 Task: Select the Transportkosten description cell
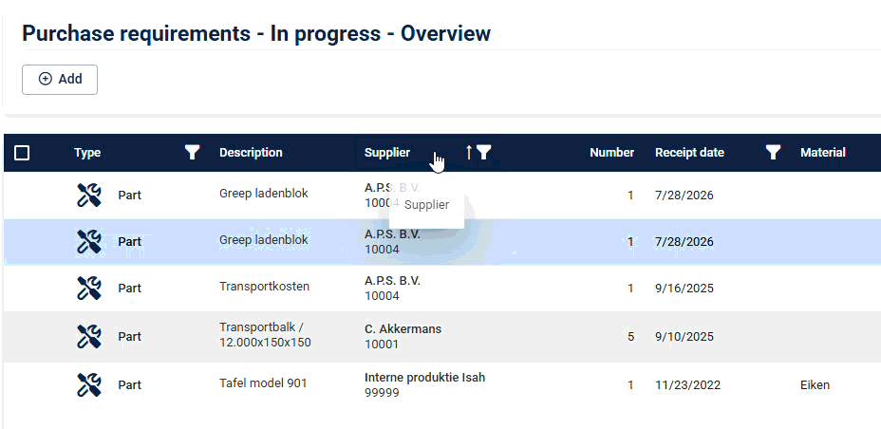tap(264, 287)
